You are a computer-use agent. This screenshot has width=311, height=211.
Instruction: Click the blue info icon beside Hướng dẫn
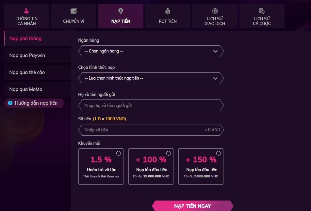10,103
